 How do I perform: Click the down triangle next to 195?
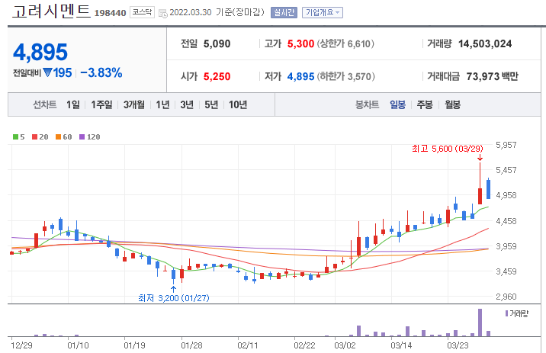[48, 72]
